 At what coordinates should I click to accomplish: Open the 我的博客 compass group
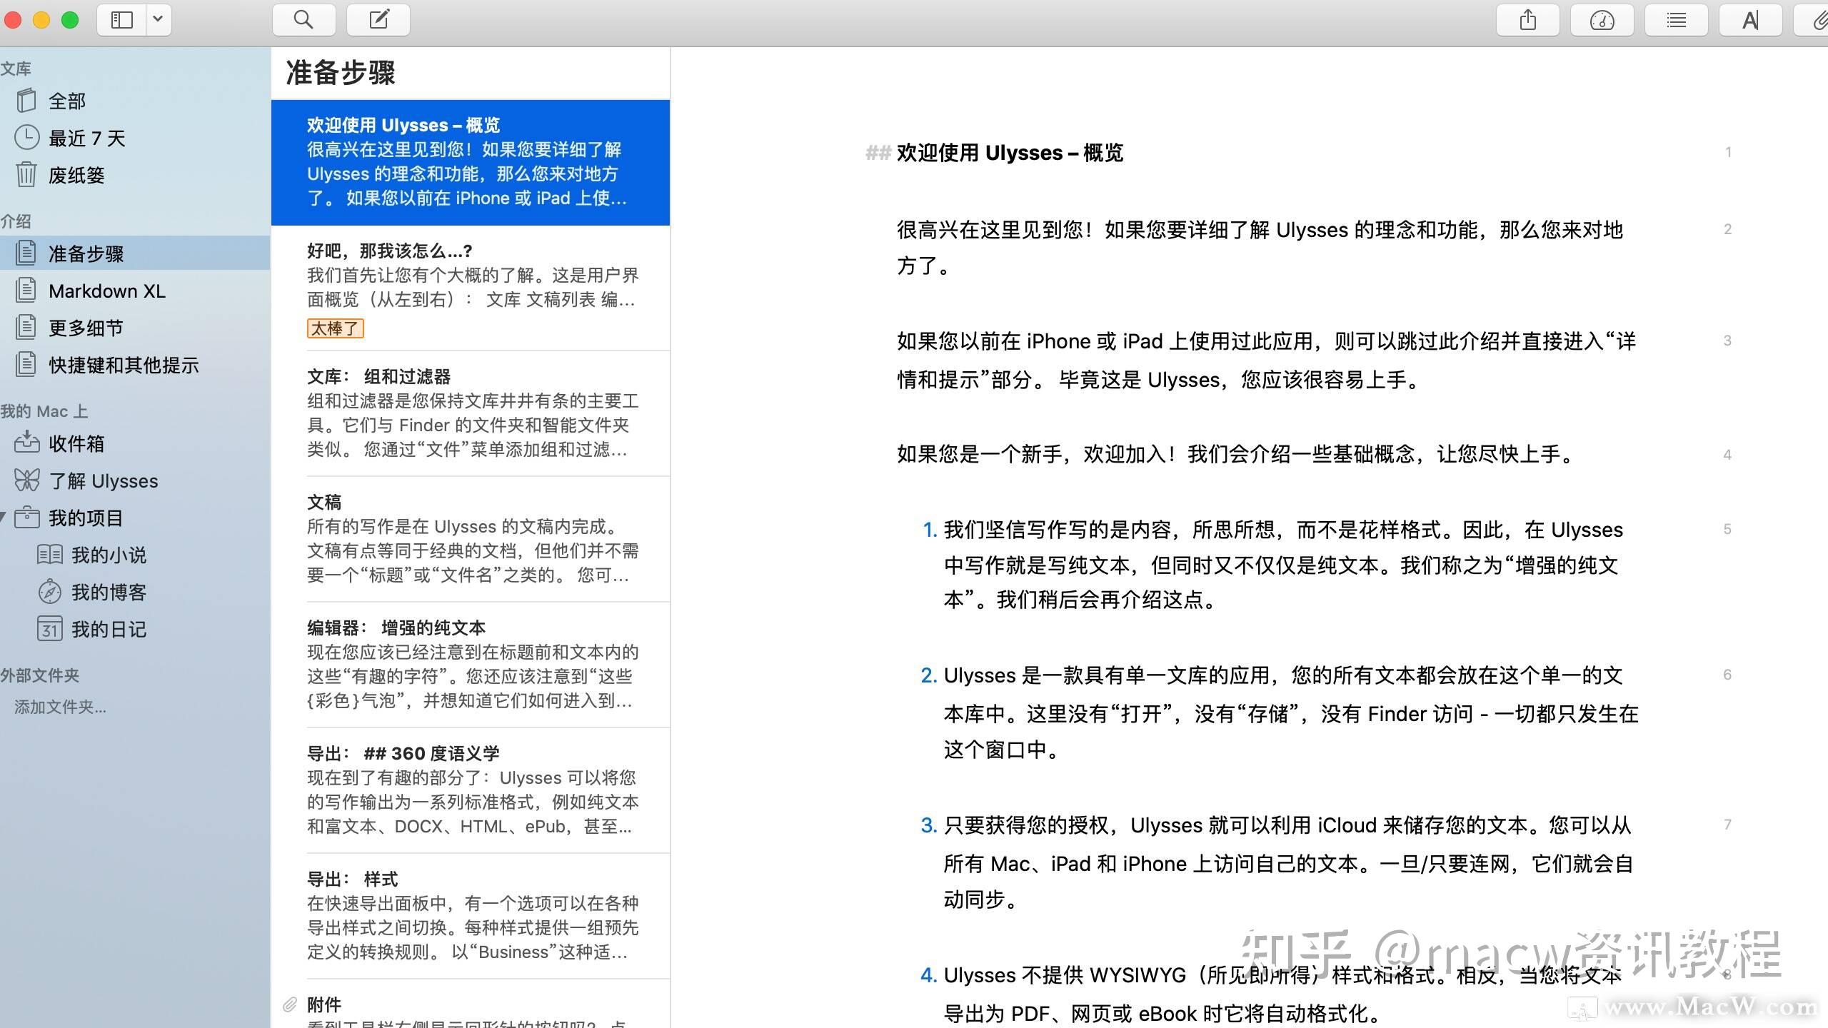(135, 592)
